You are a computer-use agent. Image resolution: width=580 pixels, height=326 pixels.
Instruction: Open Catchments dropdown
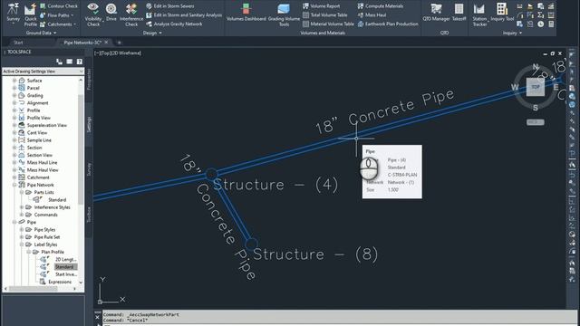point(58,24)
